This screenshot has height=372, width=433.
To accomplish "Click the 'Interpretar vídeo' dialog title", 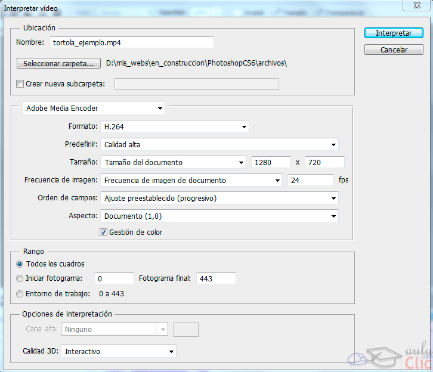I will 30,8.
